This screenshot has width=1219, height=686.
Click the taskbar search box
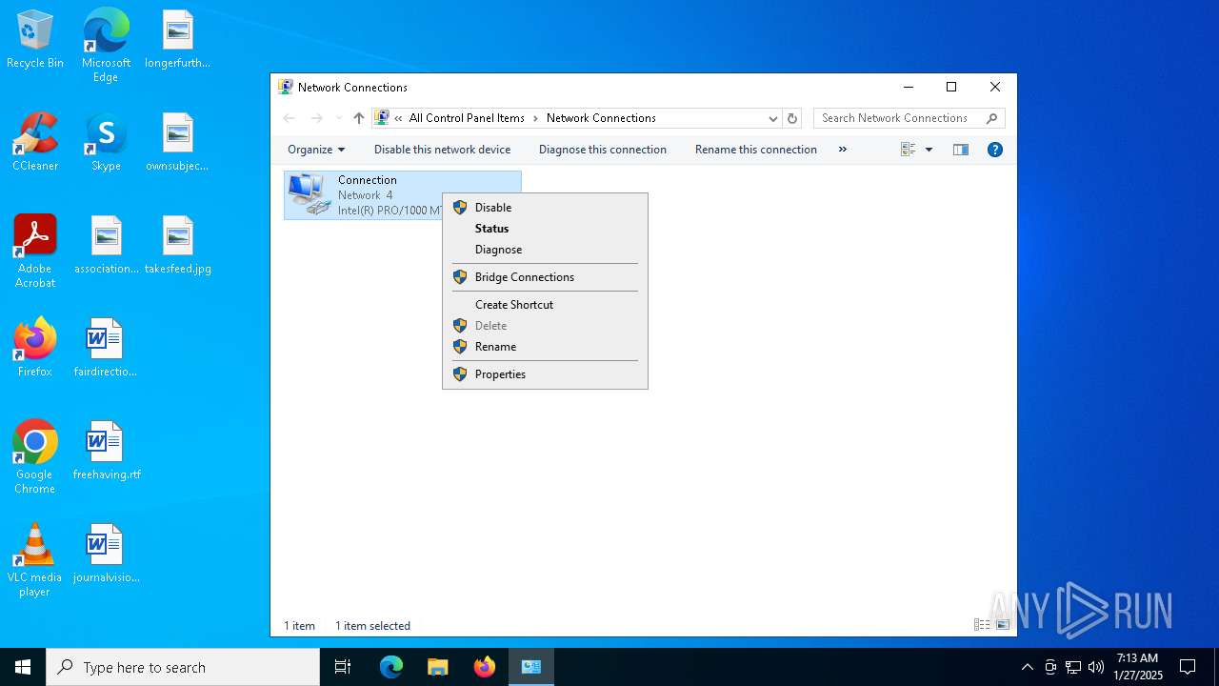click(183, 667)
